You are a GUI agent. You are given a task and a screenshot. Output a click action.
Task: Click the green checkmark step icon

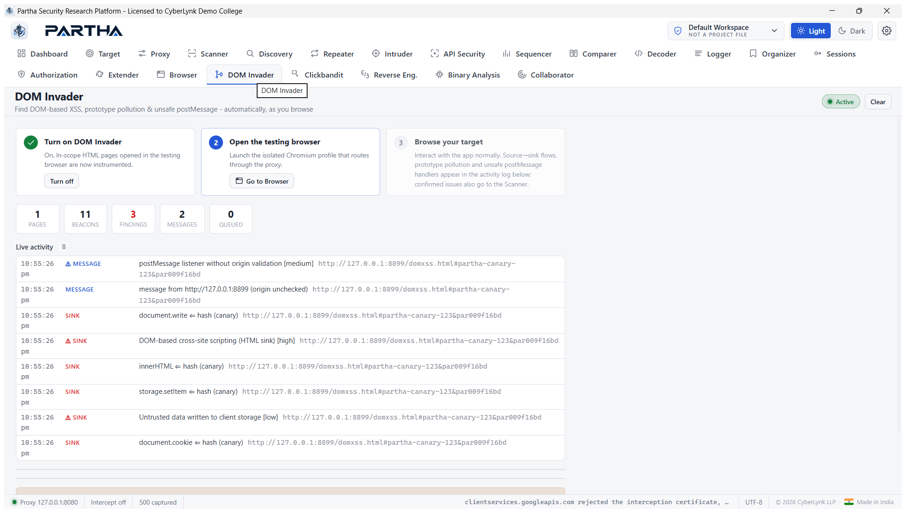31,143
